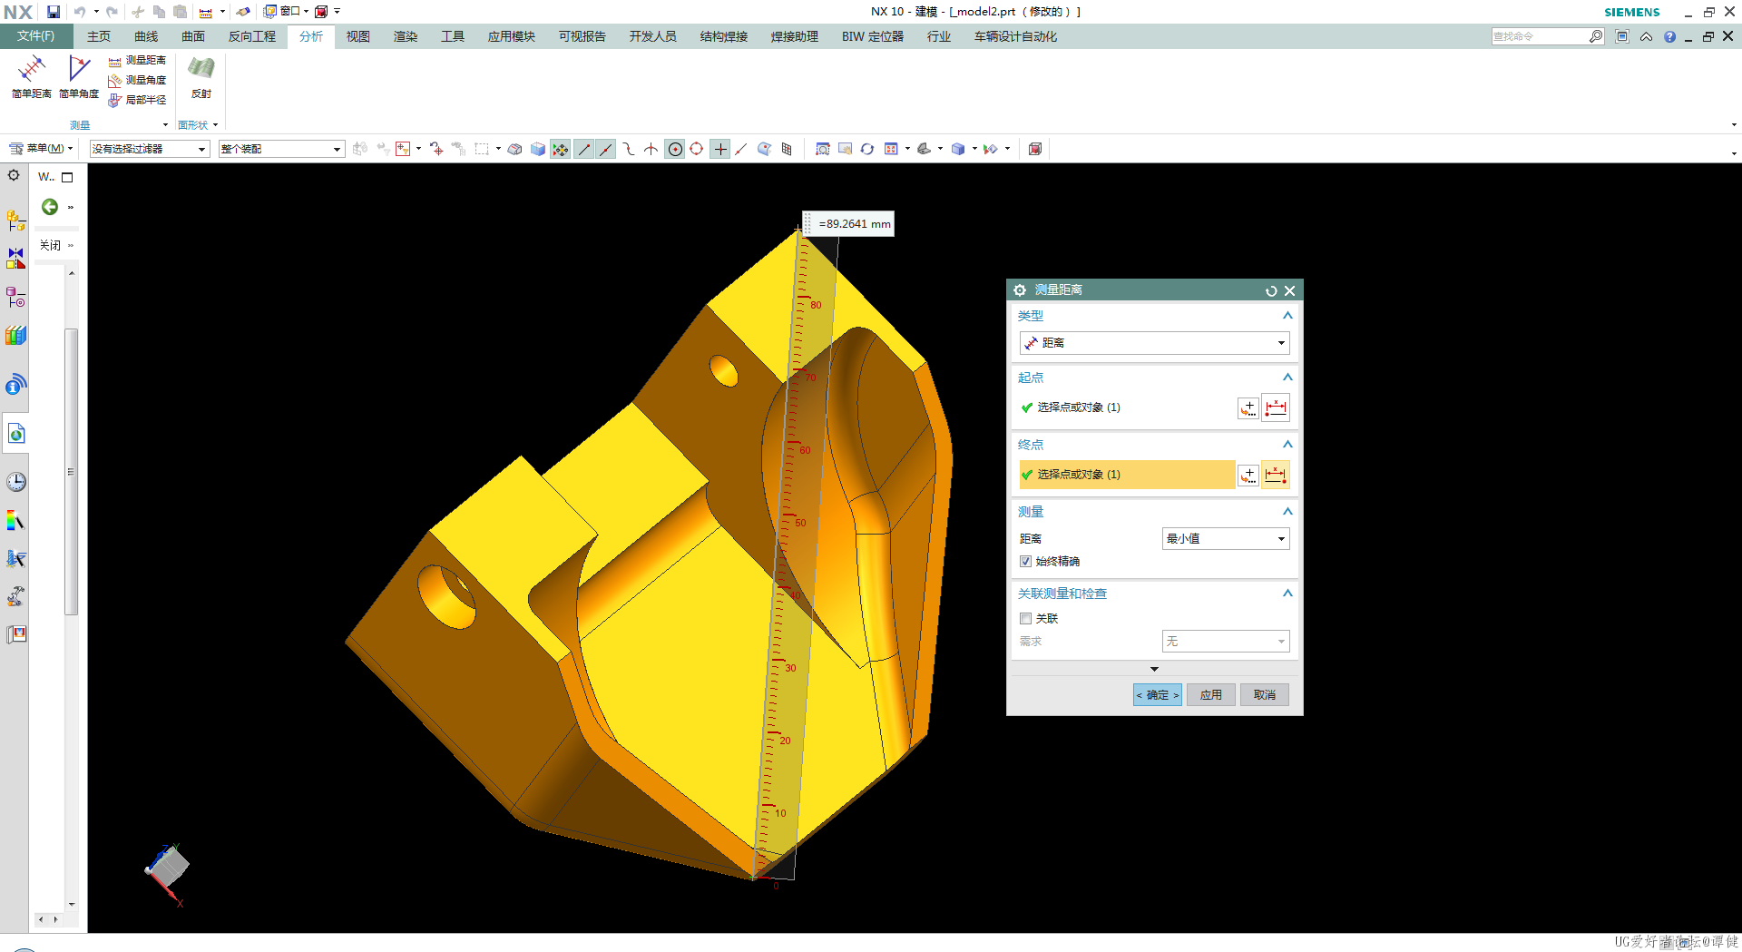
Task: Toggle snap to end point icon
Action: click(x=584, y=149)
